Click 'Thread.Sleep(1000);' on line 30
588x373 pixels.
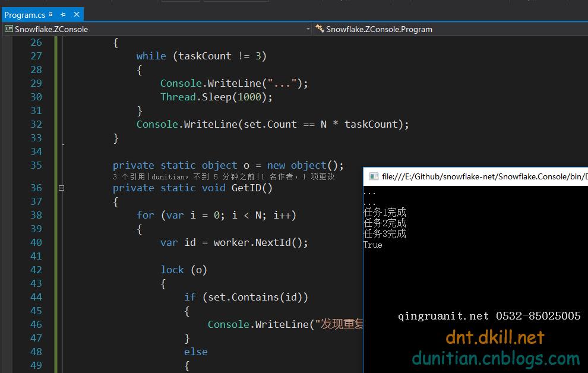[x=216, y=97]
